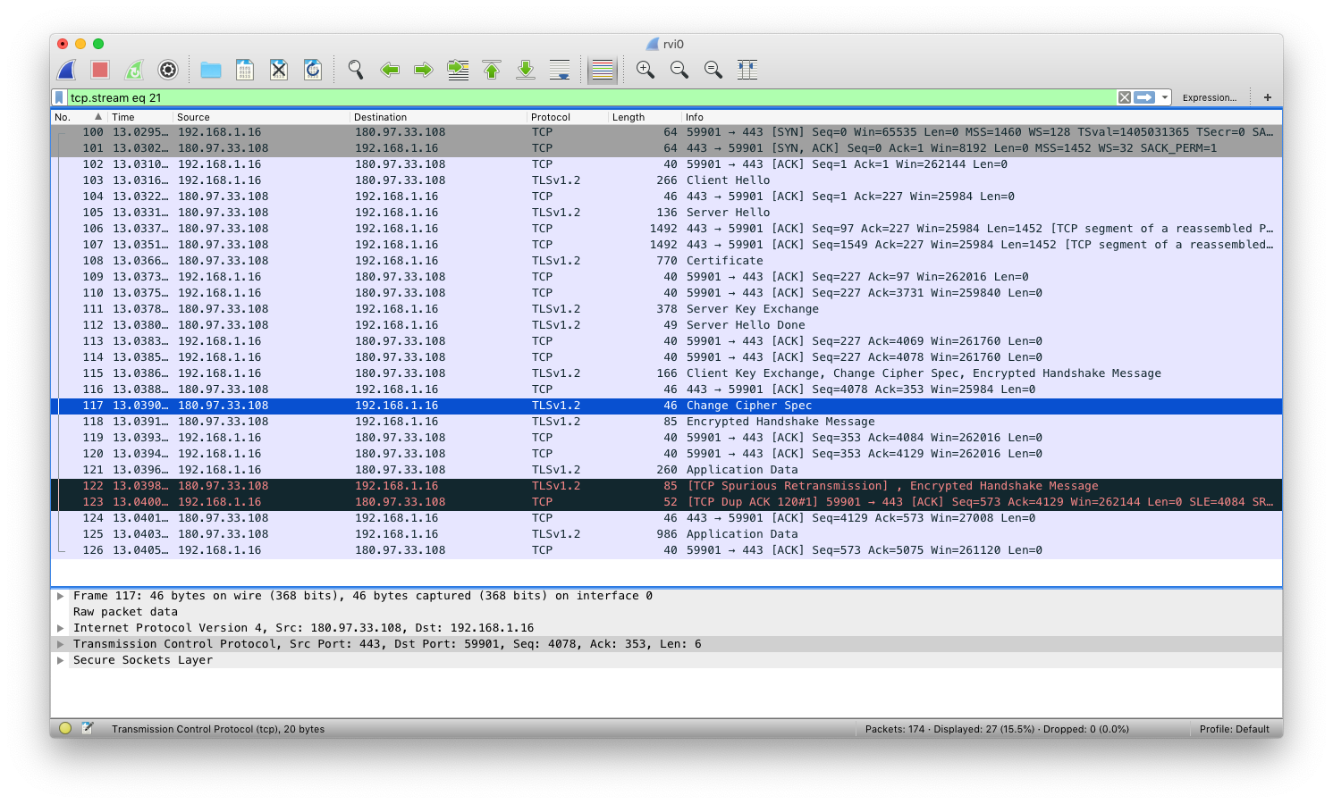Toggle auto-scroll during live capture

tap(560, 70)
